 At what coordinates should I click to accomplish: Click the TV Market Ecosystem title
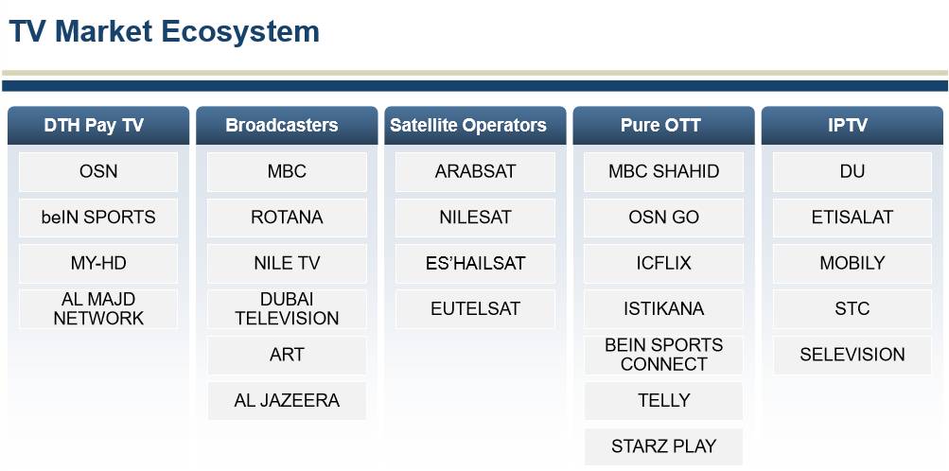point(165,32)
